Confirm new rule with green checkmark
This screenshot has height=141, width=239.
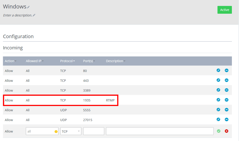(218, 131)
